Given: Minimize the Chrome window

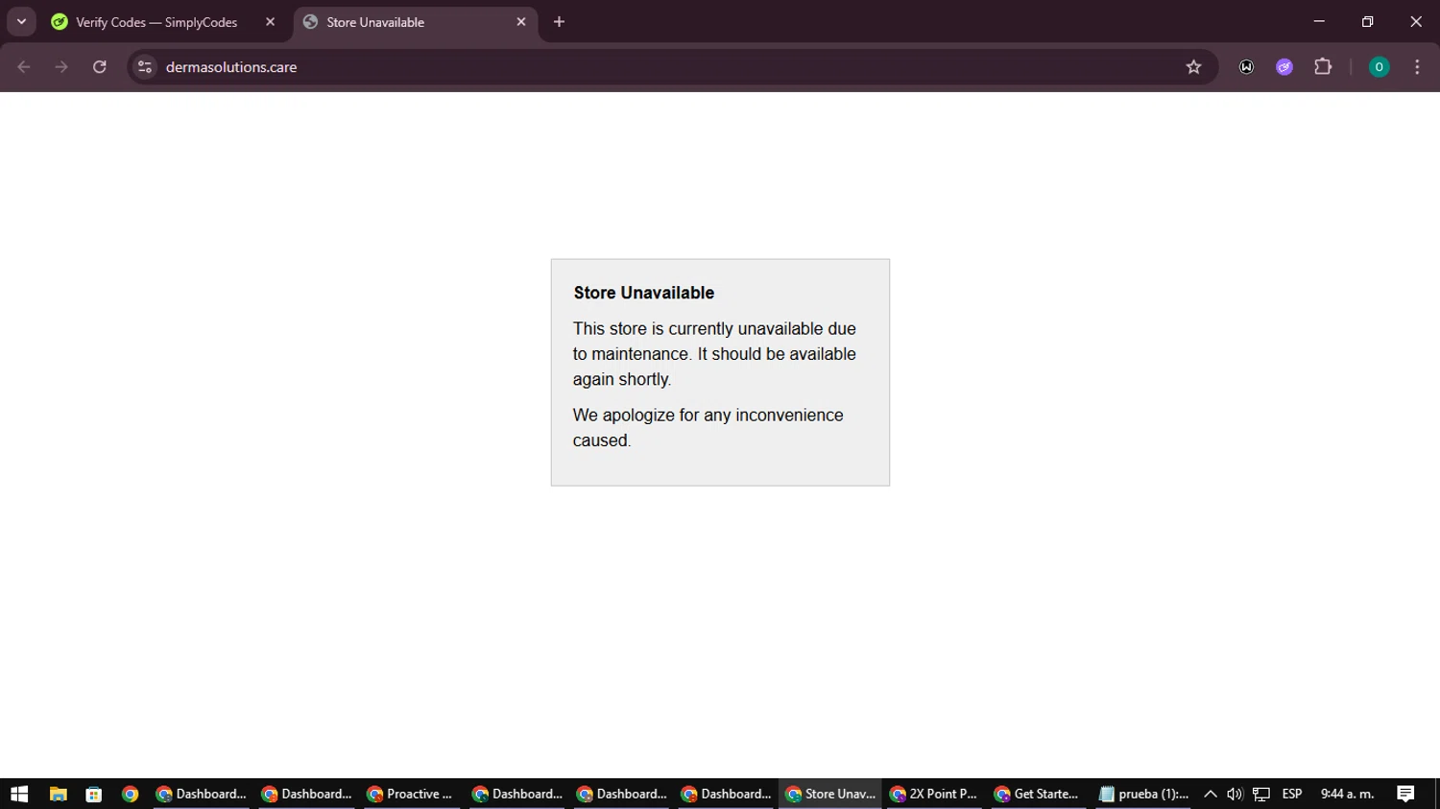Looking at the screenshot, I should tap(1319, 21).
